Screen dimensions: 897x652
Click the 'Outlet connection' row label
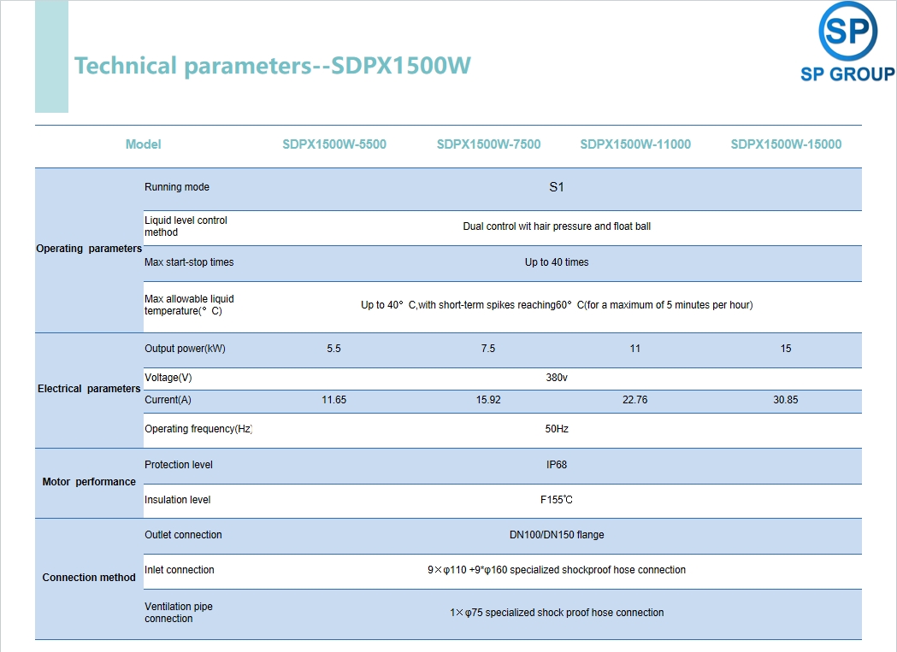point(183,535)
